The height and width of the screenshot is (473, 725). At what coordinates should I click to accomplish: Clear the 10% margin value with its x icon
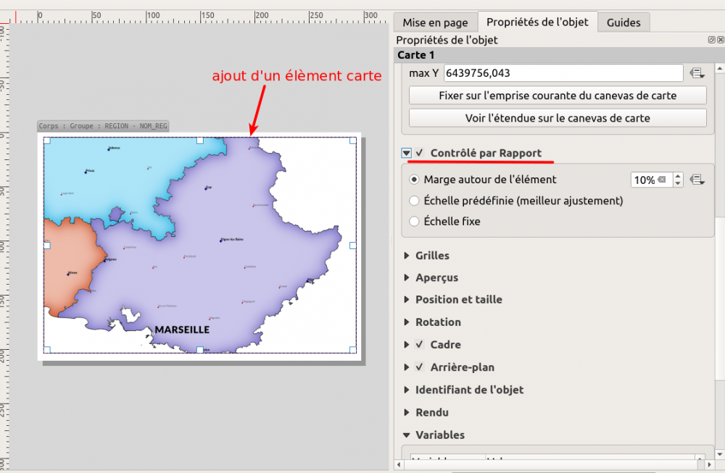660,179
